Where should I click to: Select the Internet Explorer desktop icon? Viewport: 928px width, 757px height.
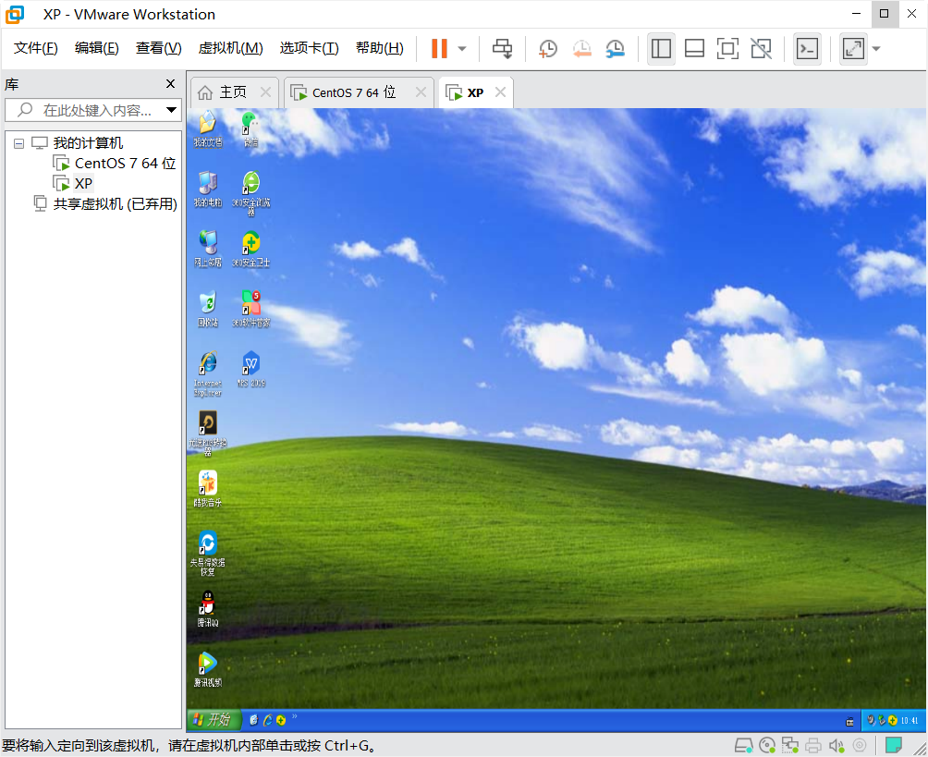pos(208,373)
